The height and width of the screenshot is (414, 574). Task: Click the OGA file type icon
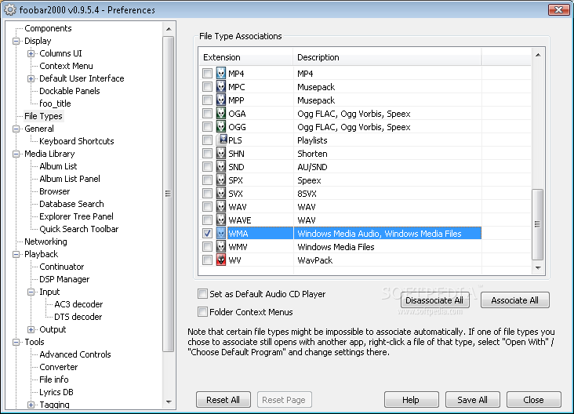pyautogui.click(x=221, y=114)
